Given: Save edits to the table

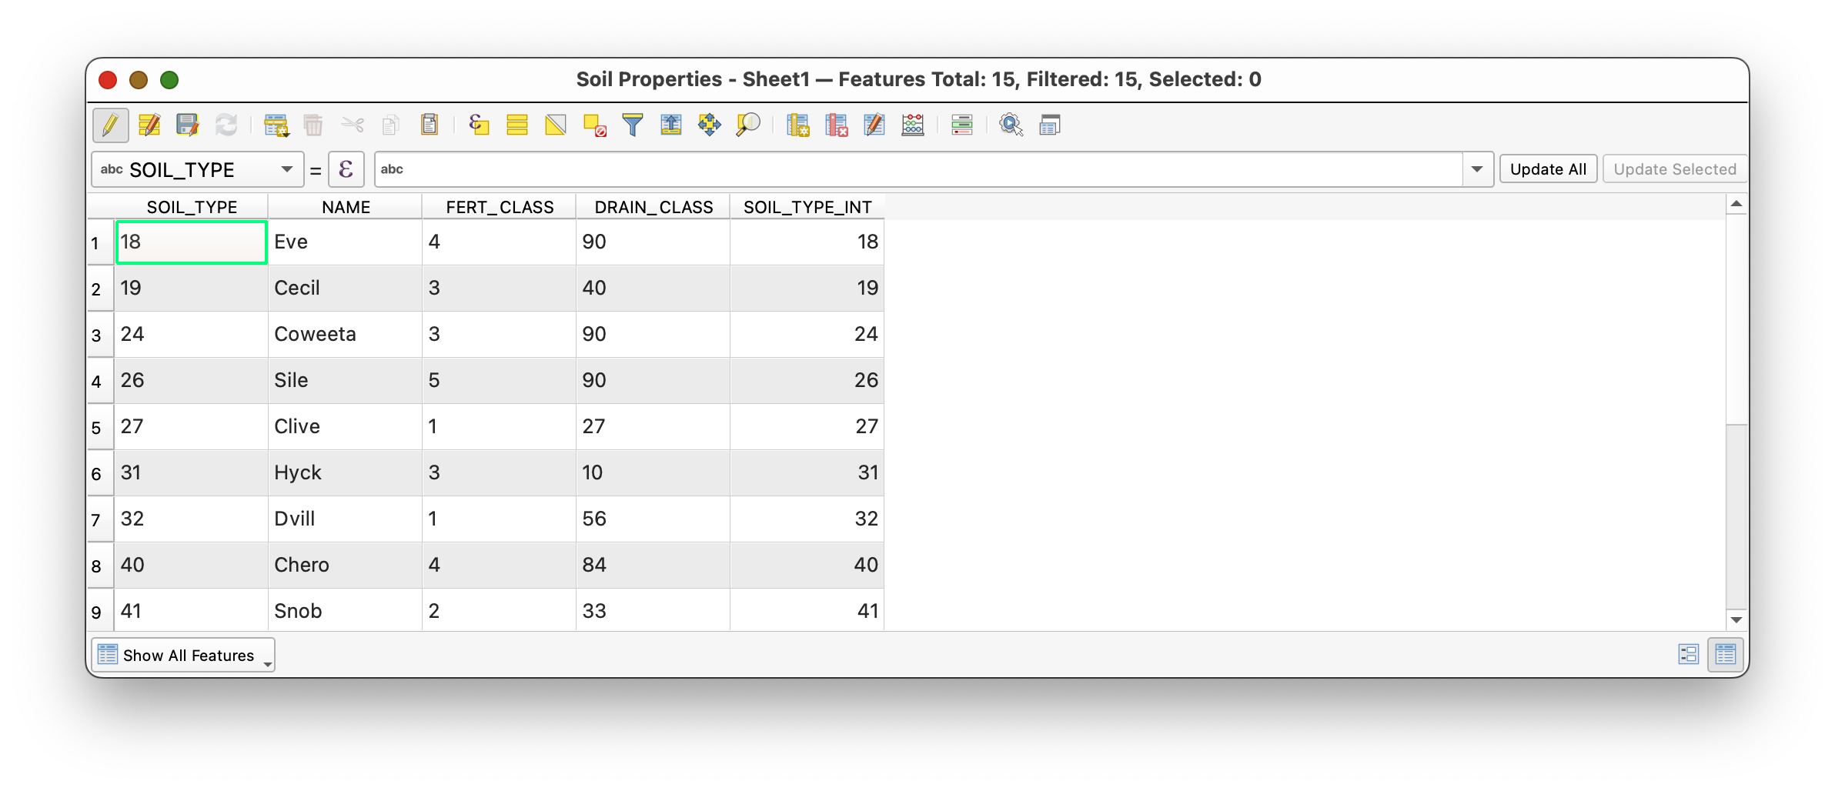Looking at the screenshot, I should (x=187, y=125).
